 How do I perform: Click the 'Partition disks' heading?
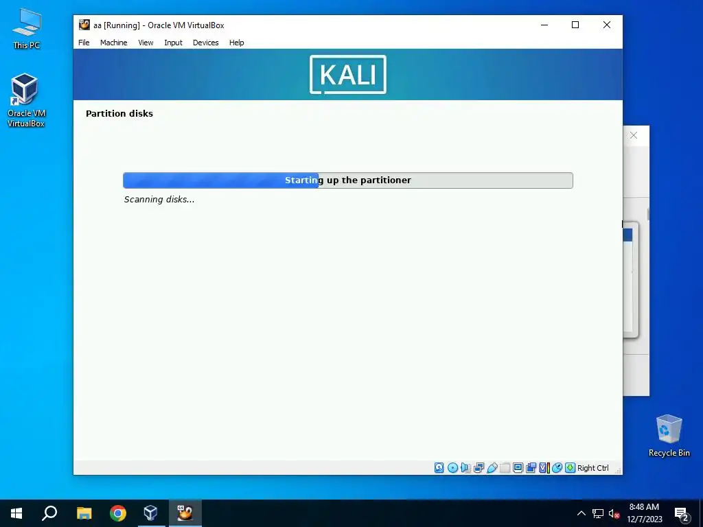[x=119, y=113]
